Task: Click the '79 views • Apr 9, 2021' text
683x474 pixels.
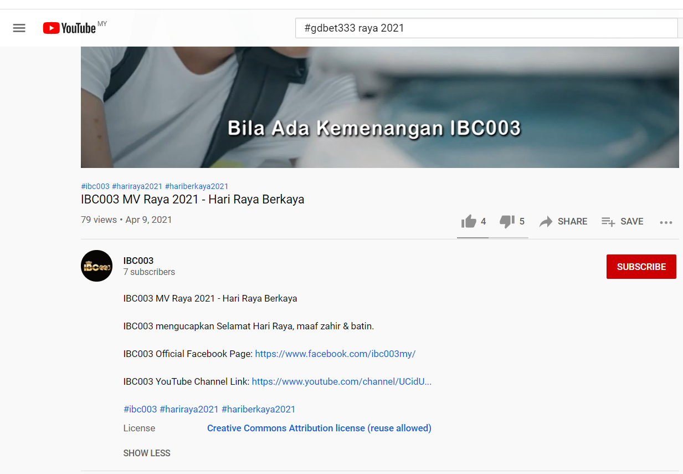Action: tap(126, 220)
